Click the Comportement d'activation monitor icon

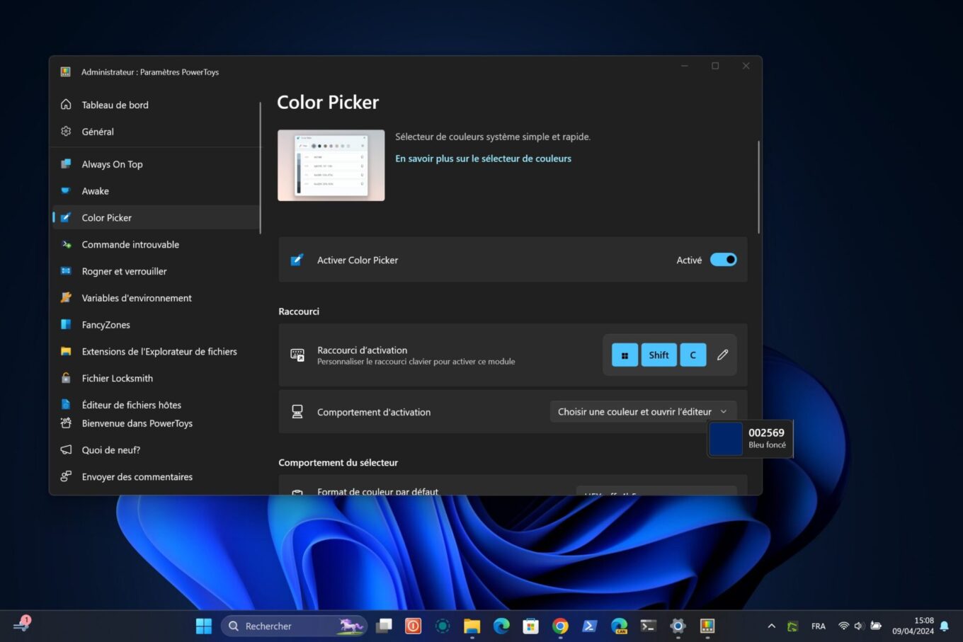coord(297,412)
